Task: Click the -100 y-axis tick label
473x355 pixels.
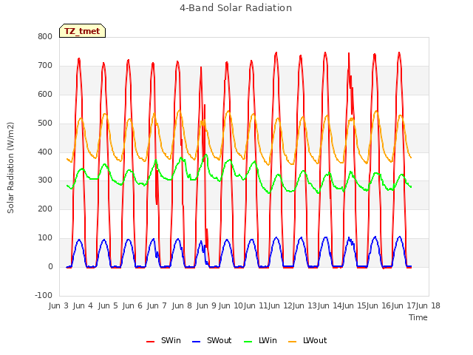Action: (44, 295)
